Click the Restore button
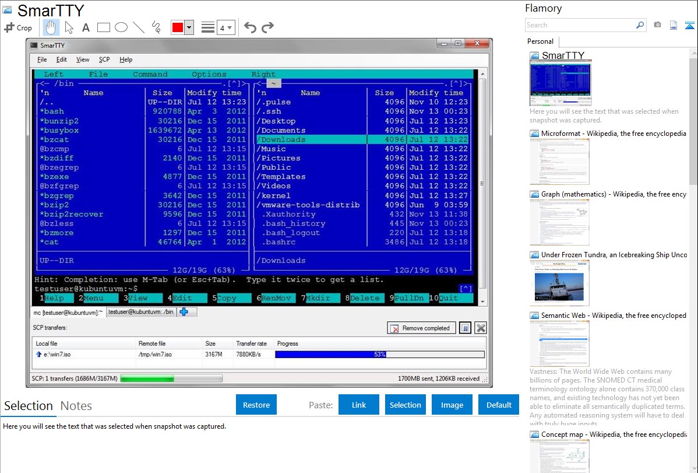The height and width of the screenshot is (473, 698). pyautogui.click(x=256, y=405)
